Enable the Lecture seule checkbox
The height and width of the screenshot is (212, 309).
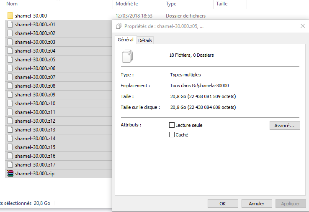(x=172, y=125)
